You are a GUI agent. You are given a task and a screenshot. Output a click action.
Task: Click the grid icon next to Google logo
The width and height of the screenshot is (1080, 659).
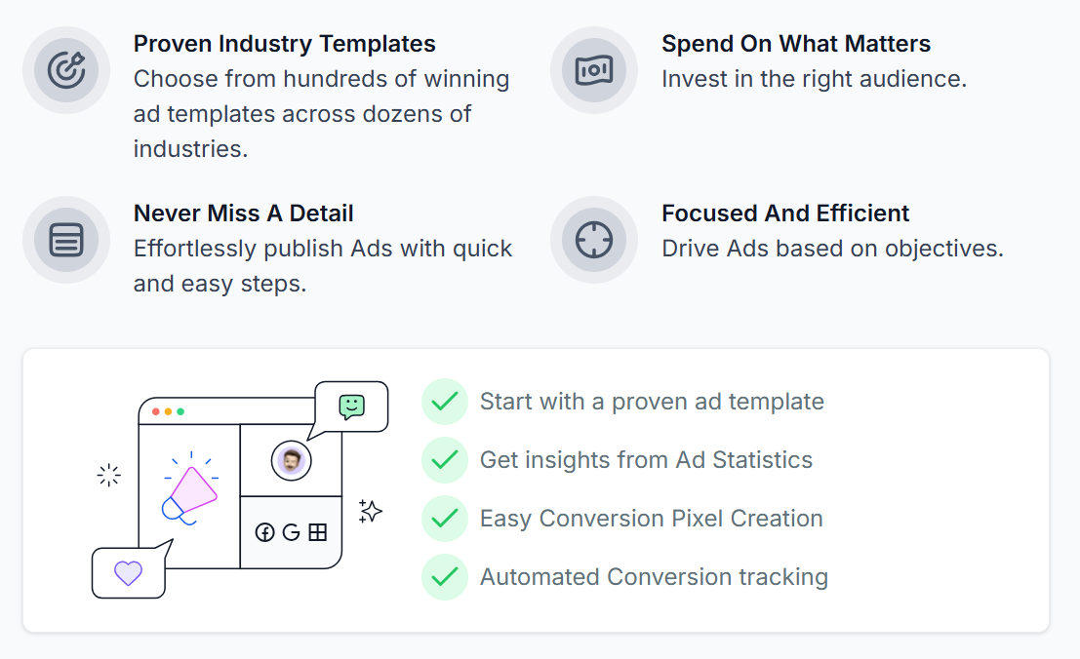[317, 532]
